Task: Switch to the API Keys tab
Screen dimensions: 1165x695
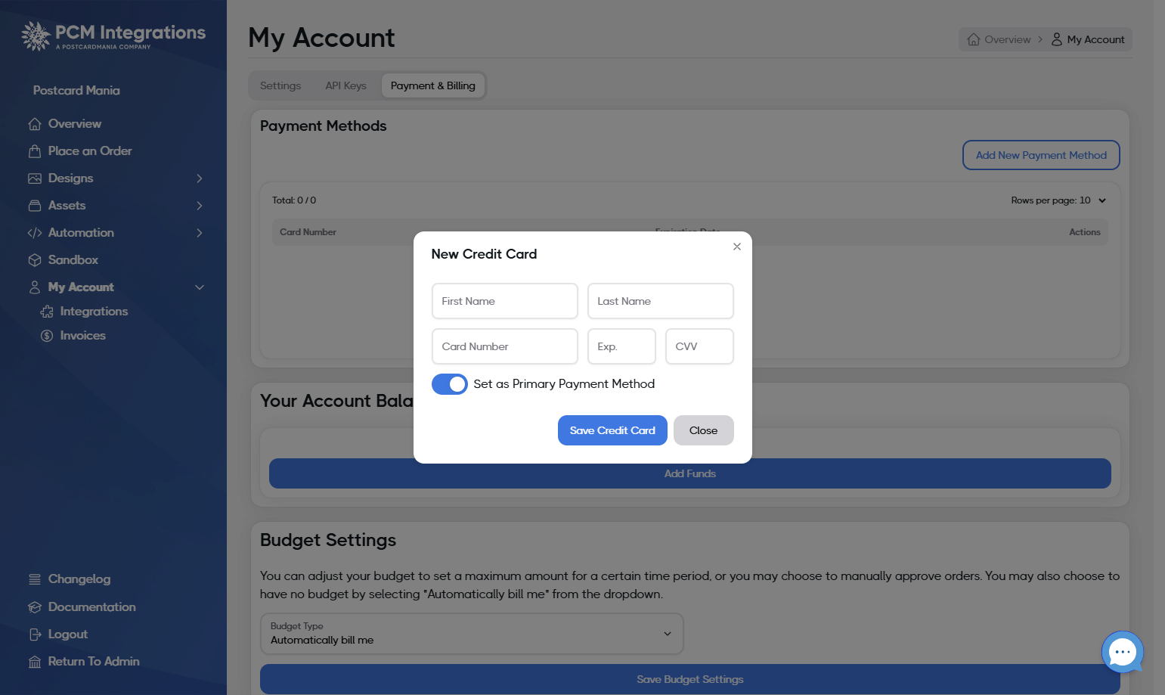Action: pos(346,86)
